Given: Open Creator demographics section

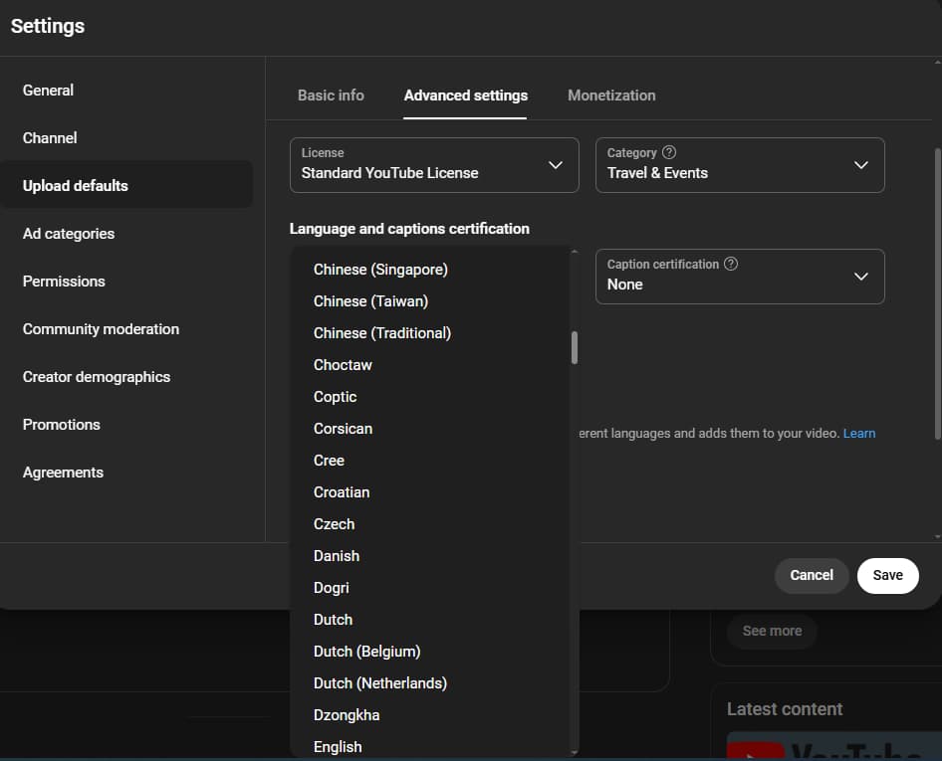Looking at the screenshot, I should click(126, 376).
